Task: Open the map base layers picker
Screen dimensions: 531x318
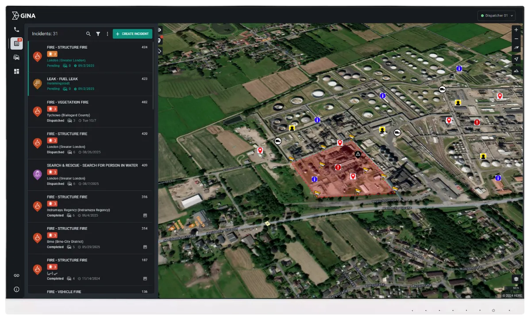Action: click(x=516, y=279)
